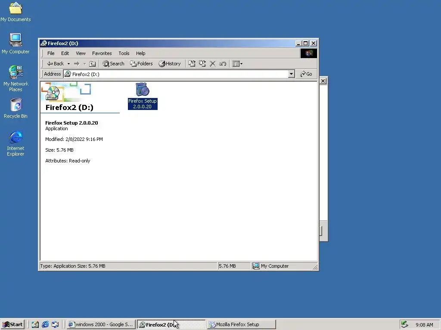This screenshot has height=330, width=441.
Task: Open the View menu
Action: click(81, 53)
